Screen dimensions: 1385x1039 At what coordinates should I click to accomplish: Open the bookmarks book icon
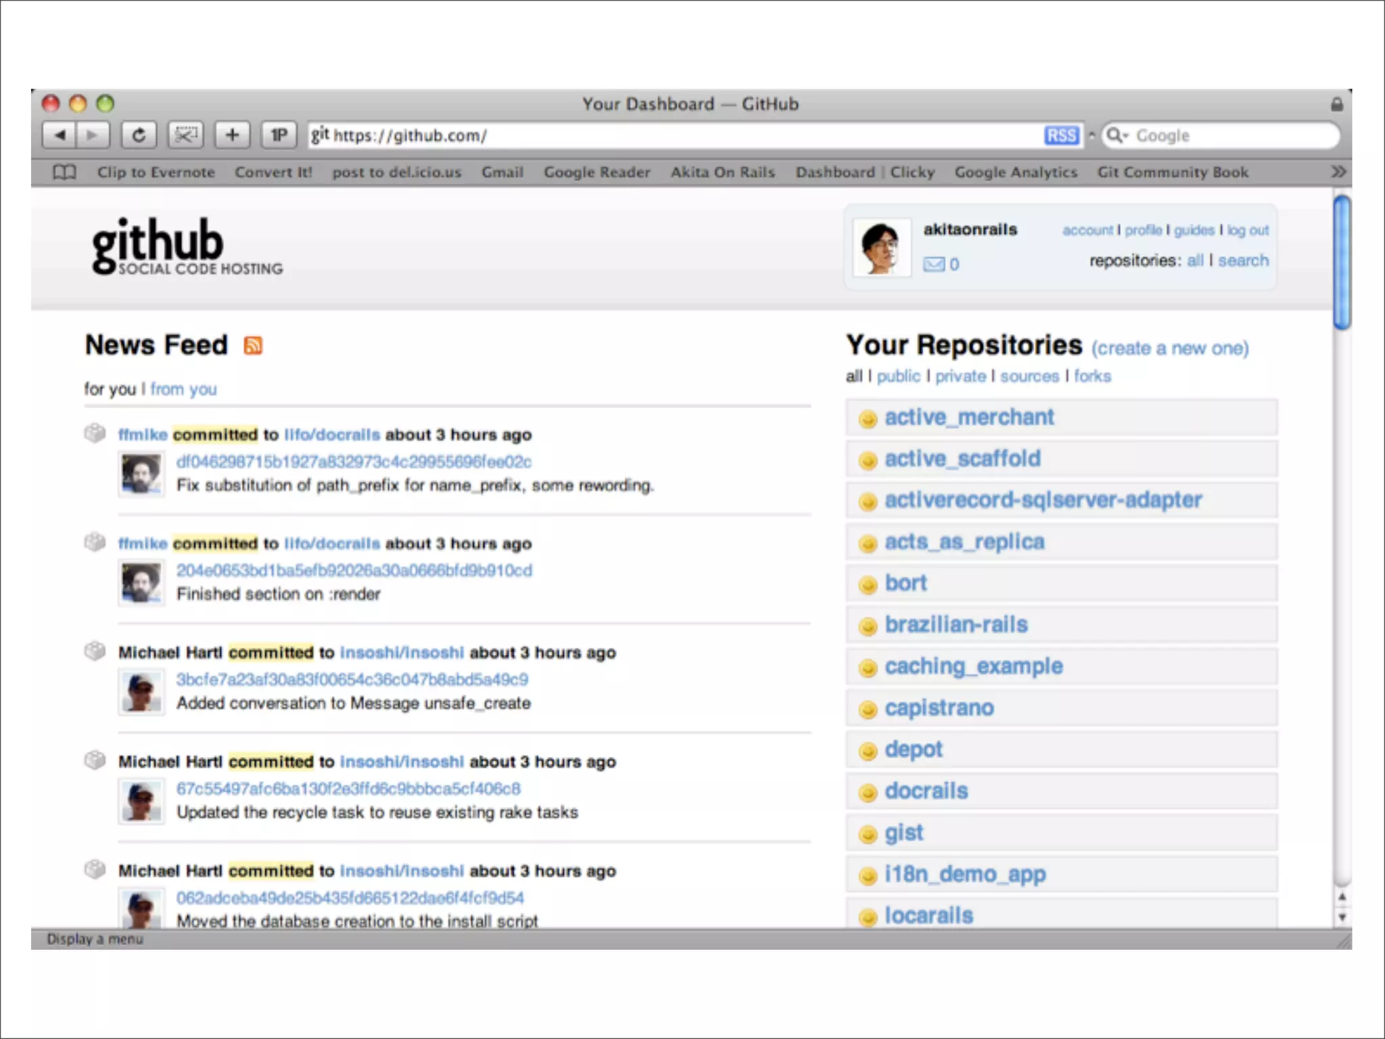64,172
